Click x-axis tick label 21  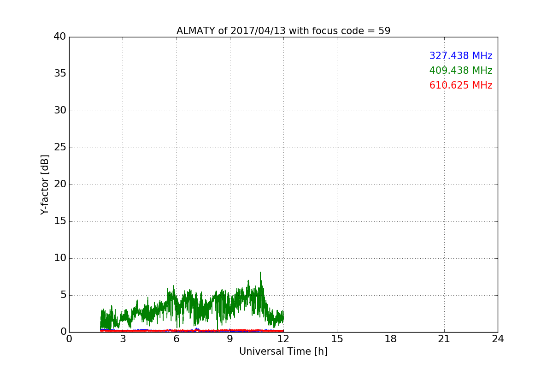(444, 339)
